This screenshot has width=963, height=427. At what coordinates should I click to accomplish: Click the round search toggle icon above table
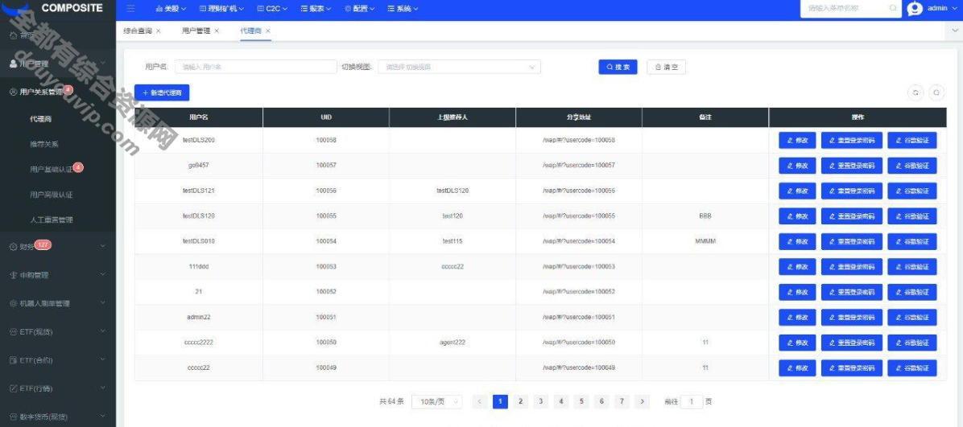[x=936, y=92]
